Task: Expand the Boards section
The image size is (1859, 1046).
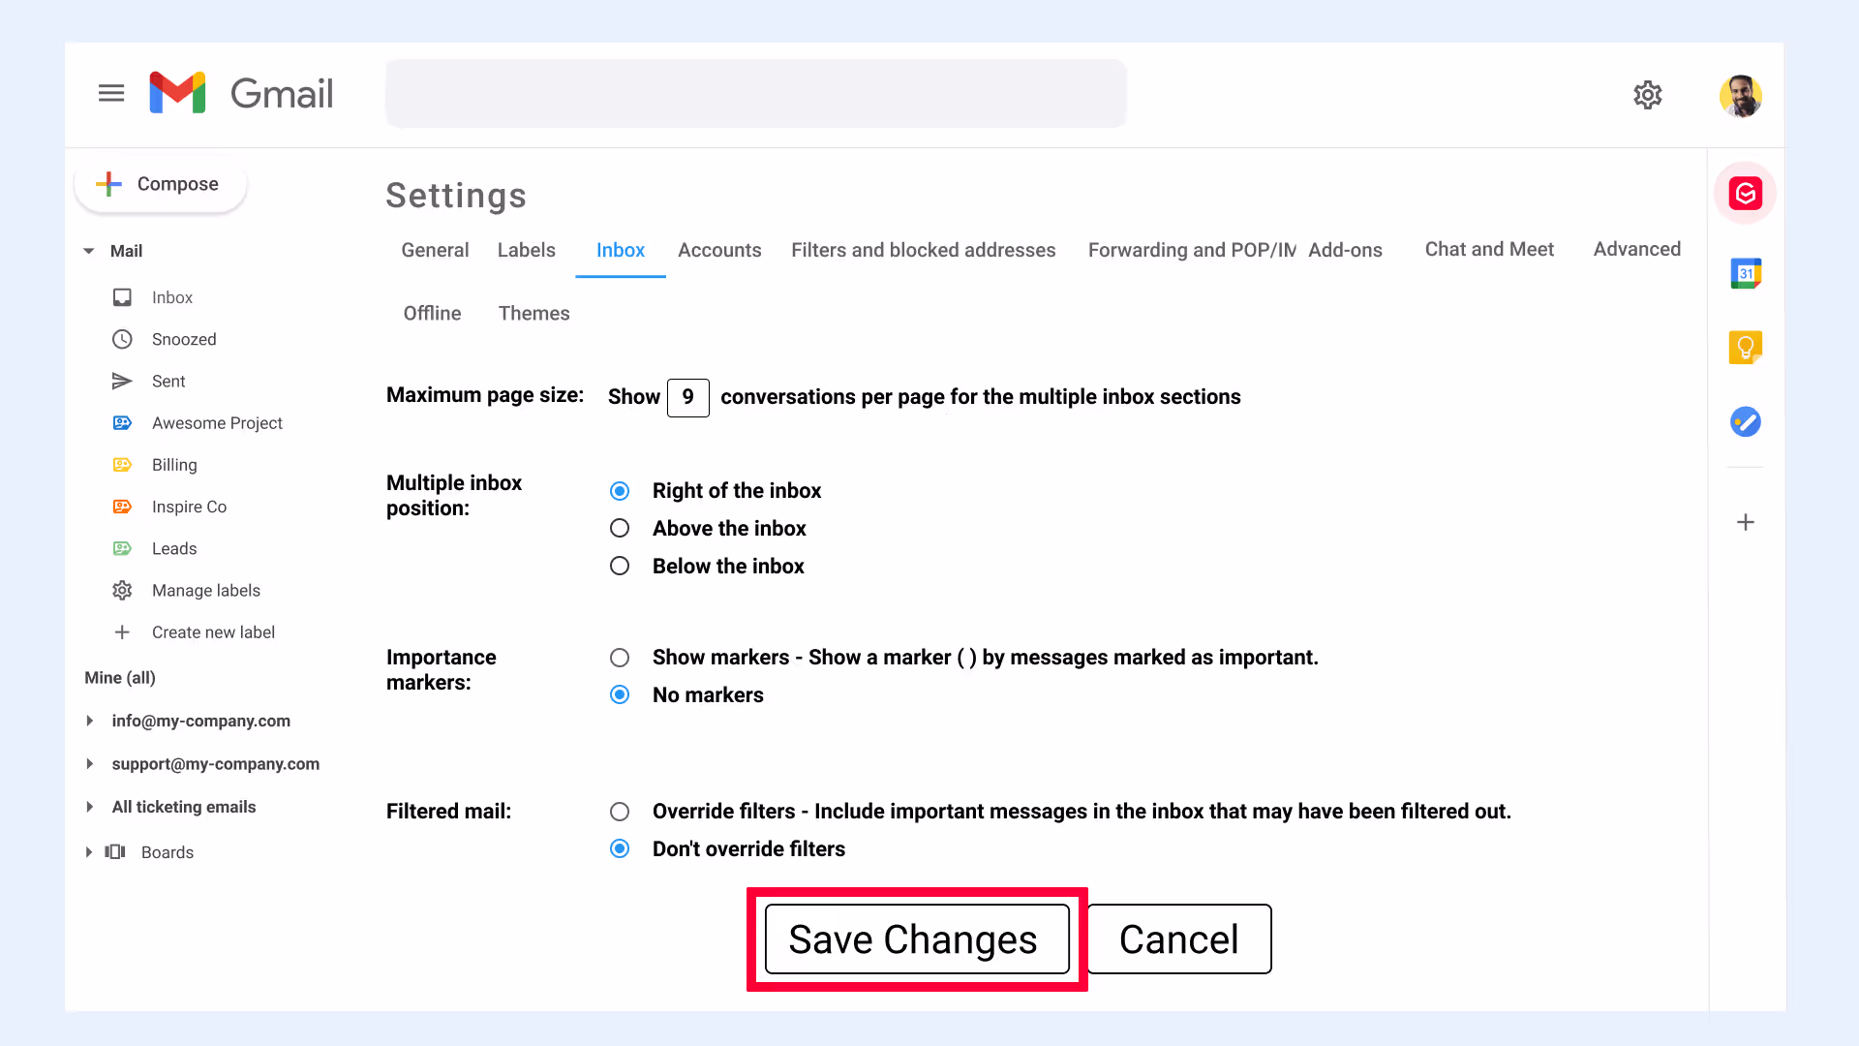Action: pos(89,852)
